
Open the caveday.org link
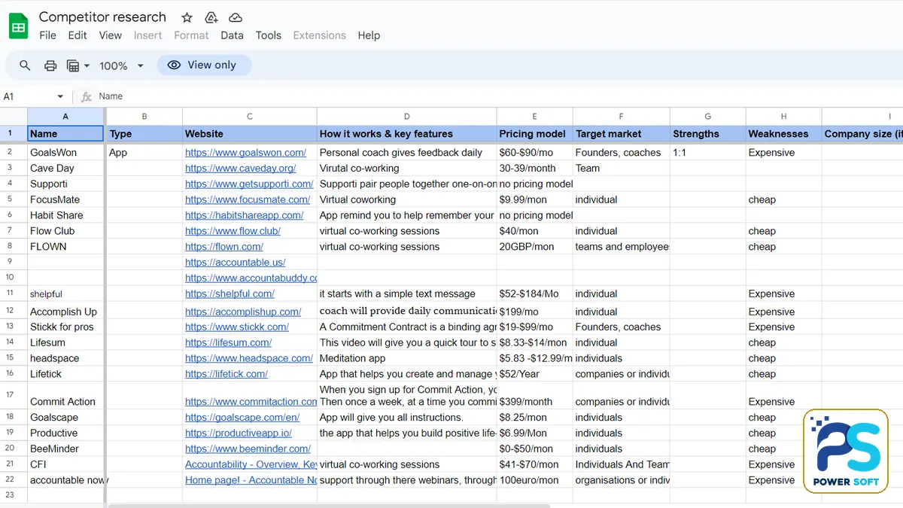(x=240, y=168)
